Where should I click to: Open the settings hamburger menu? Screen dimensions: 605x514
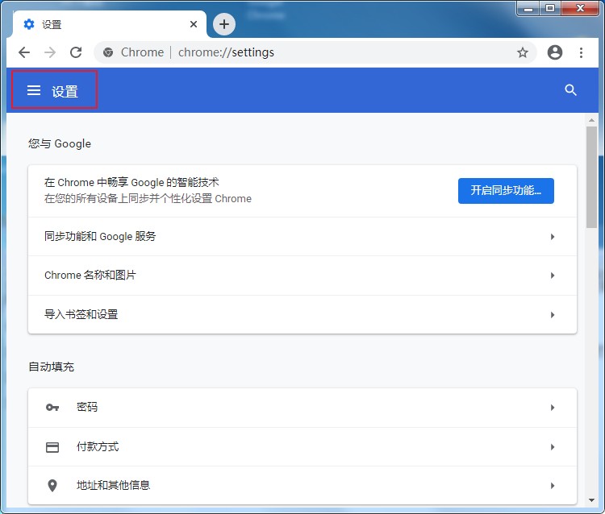click(34, 90)
